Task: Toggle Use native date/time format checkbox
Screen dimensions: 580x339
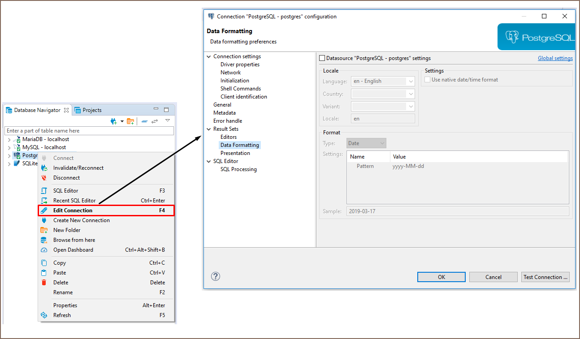Action: pyautogui.click(x=428, y=80)
